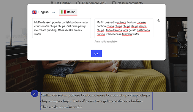Click in the Italian translation text box

124,28
